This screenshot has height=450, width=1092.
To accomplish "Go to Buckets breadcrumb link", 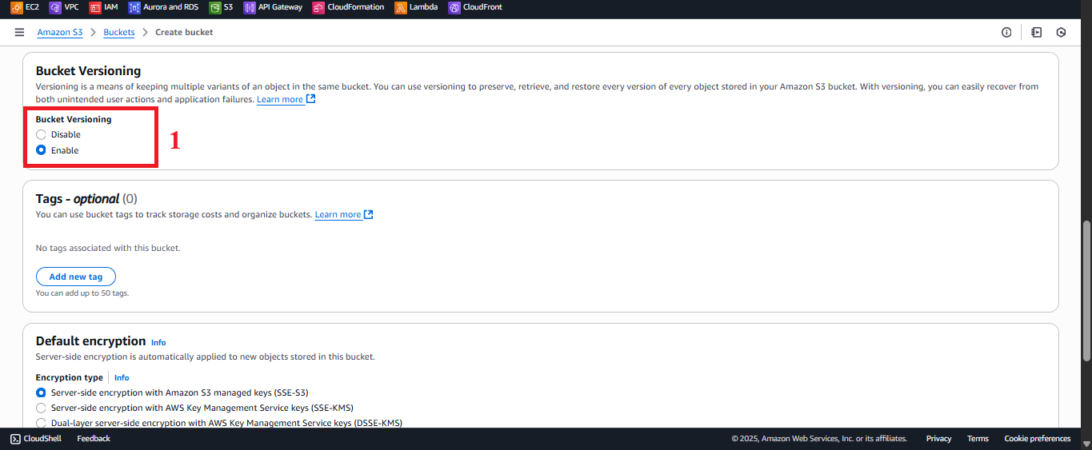I will (x=119, y=33).
